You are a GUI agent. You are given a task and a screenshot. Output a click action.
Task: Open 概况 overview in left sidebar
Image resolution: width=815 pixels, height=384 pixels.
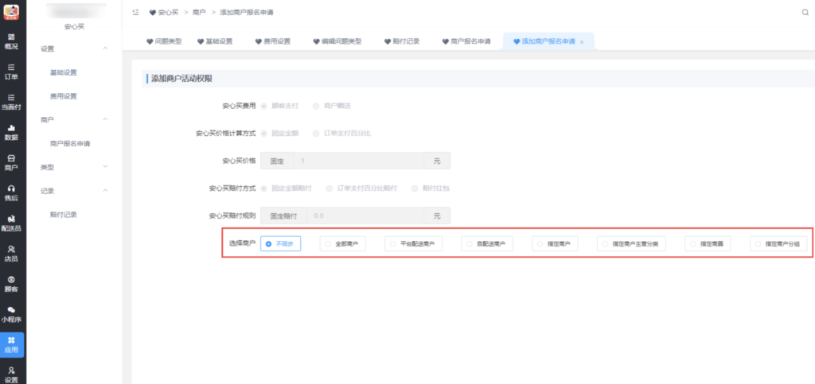click(x=11, y=41)
